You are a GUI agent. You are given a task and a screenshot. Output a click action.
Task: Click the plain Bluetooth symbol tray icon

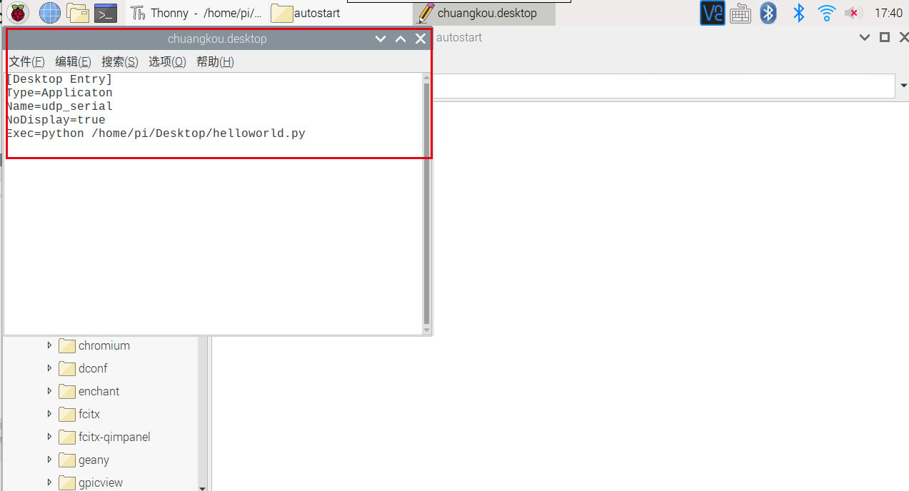[799, 13]
